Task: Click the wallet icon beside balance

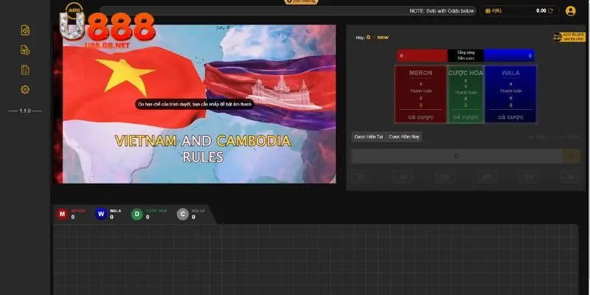Action: tap(488, 11)
